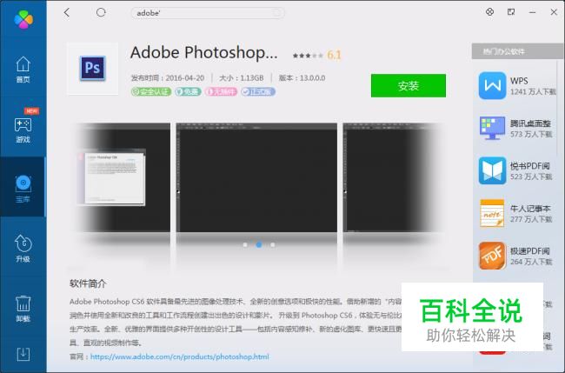Open the right partially shown screenshot
Screen dimensions: 565x373
click(x=392, y=177)
